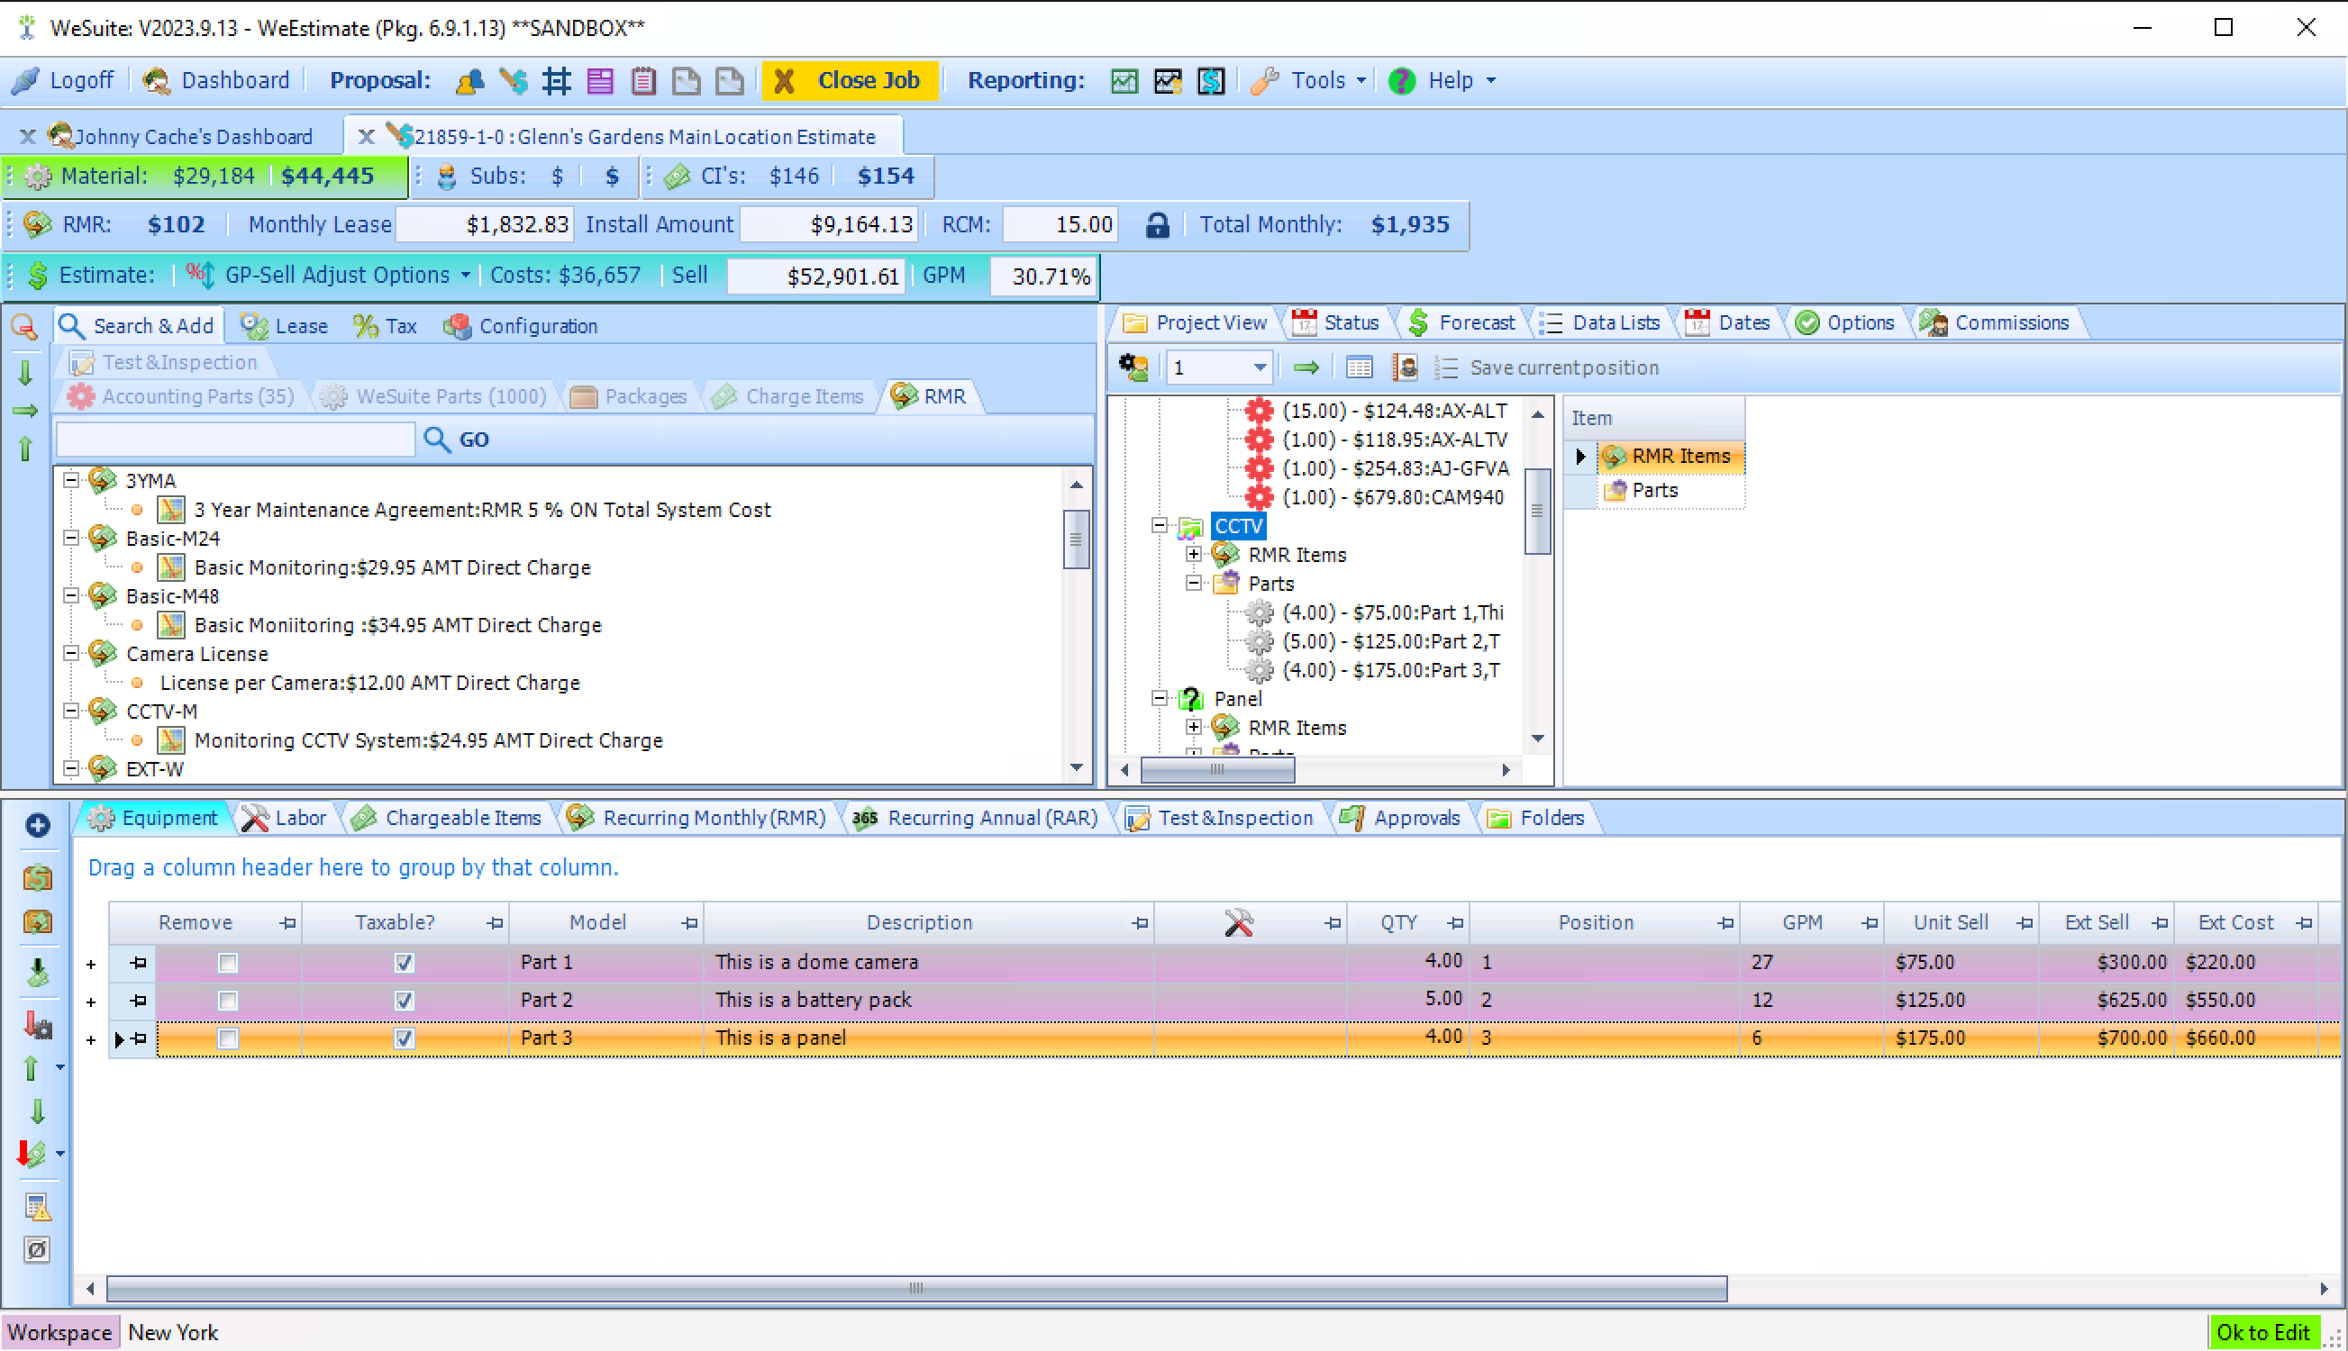The width and height of the screenshot is (2348, 1351).
Task: Collapse the Basic-M24 tree node
Action: coord(70,539)
